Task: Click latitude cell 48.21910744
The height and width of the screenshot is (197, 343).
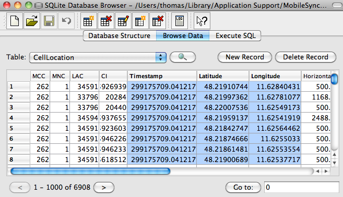Action: pyautogui.click(x=223, y=87)
